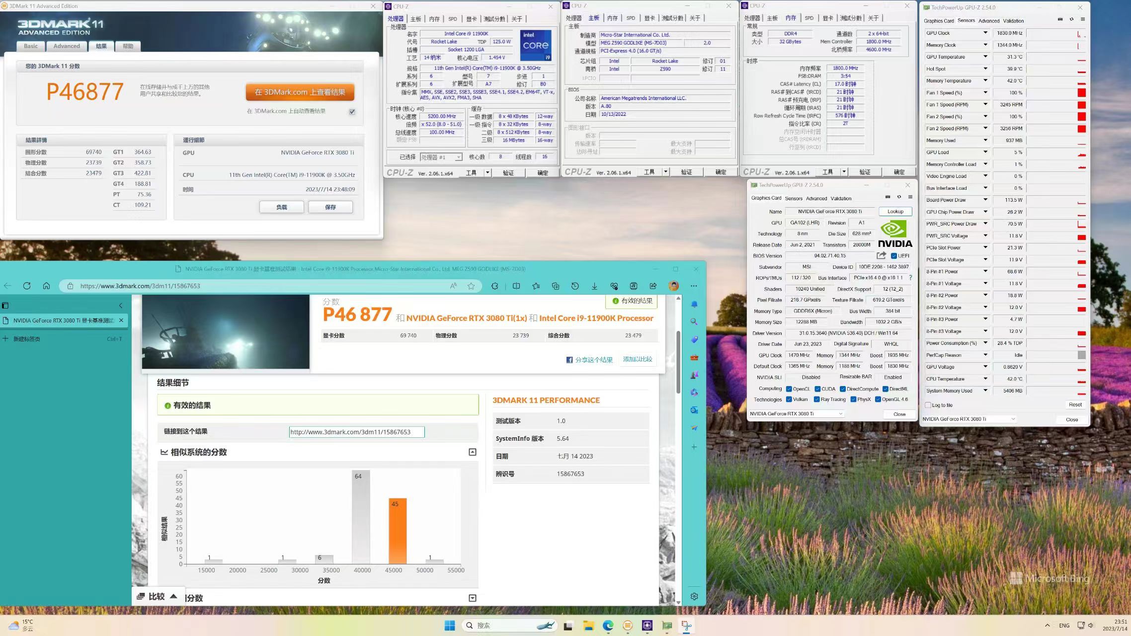Open the PerfCap Reason dropdown

tap(985, 355)
